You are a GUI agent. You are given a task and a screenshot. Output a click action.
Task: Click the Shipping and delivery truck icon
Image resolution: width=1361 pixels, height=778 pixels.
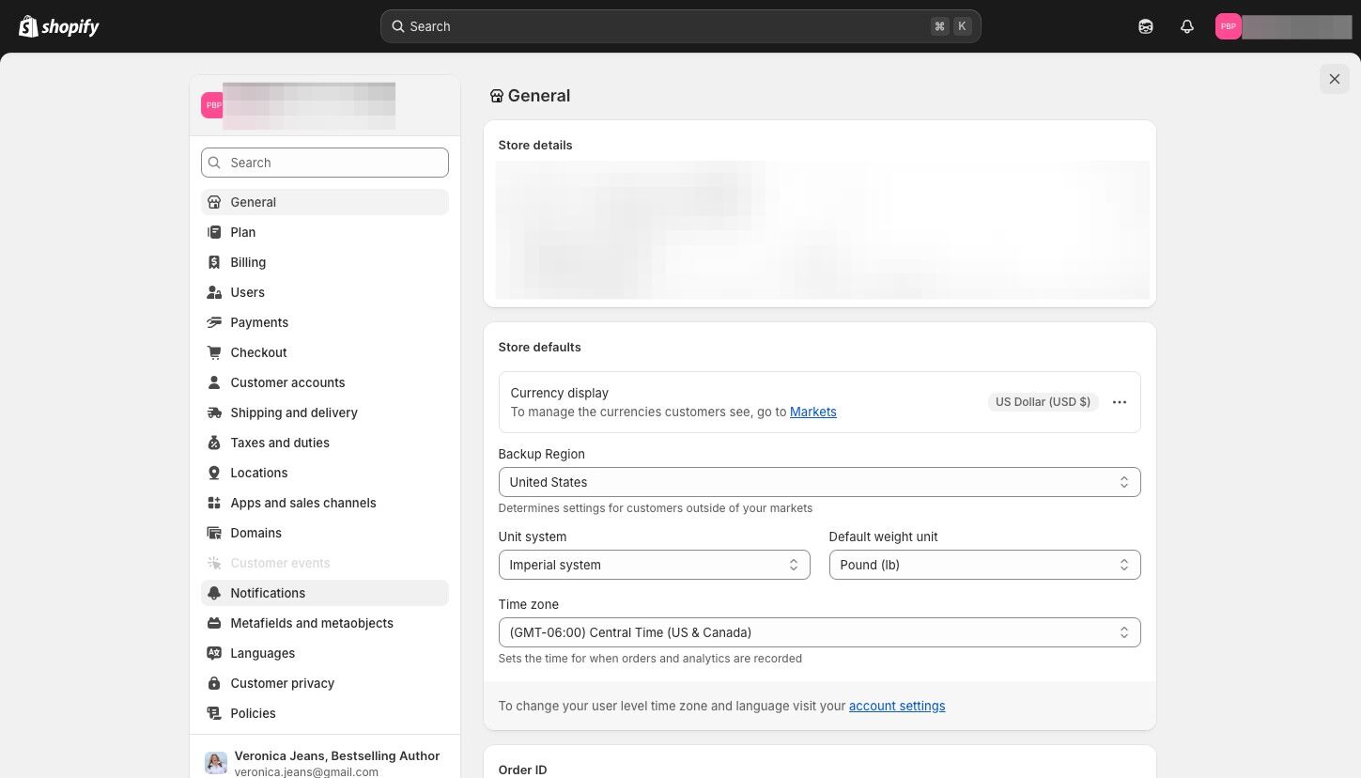point(214,412)
